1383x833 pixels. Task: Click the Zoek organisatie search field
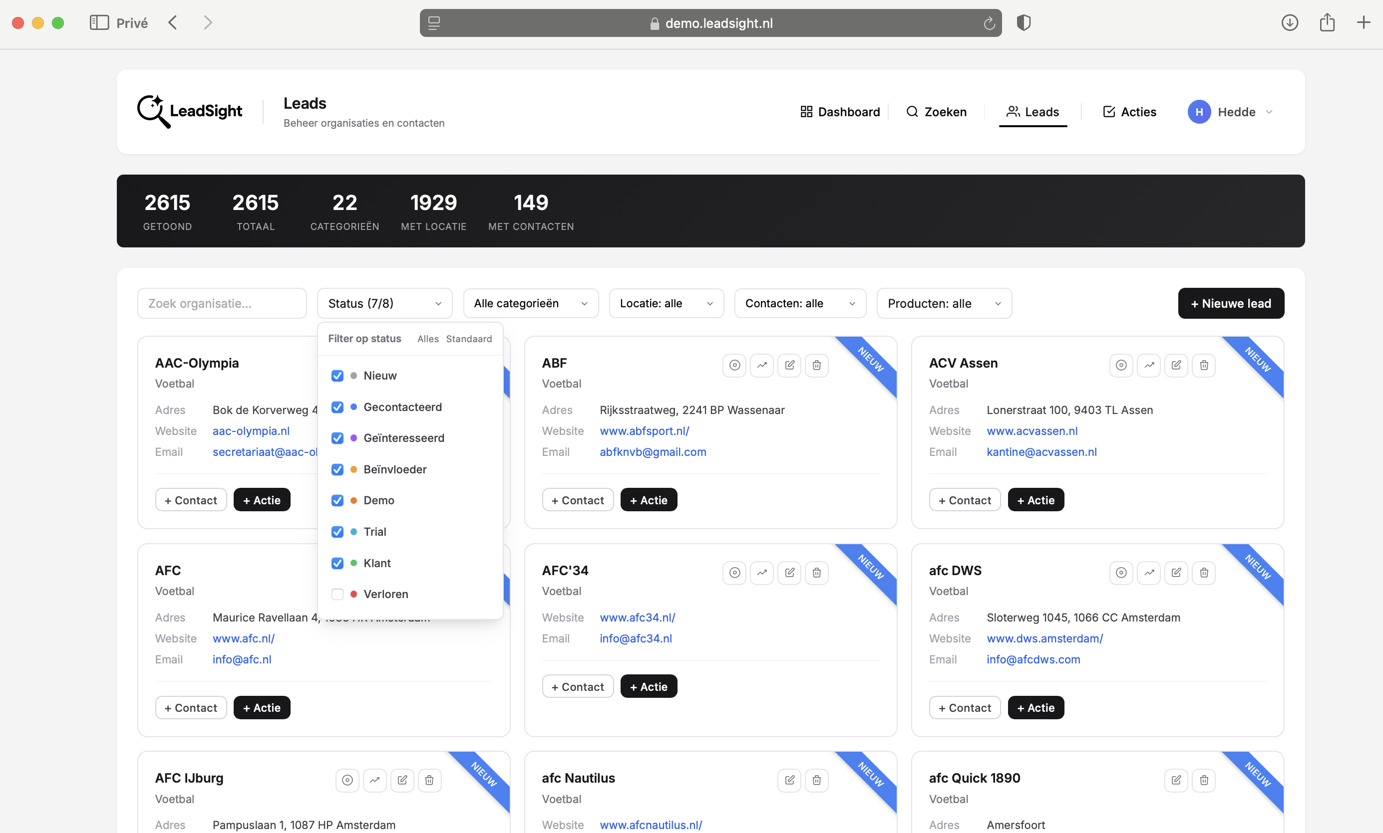(x=222, y=303)
